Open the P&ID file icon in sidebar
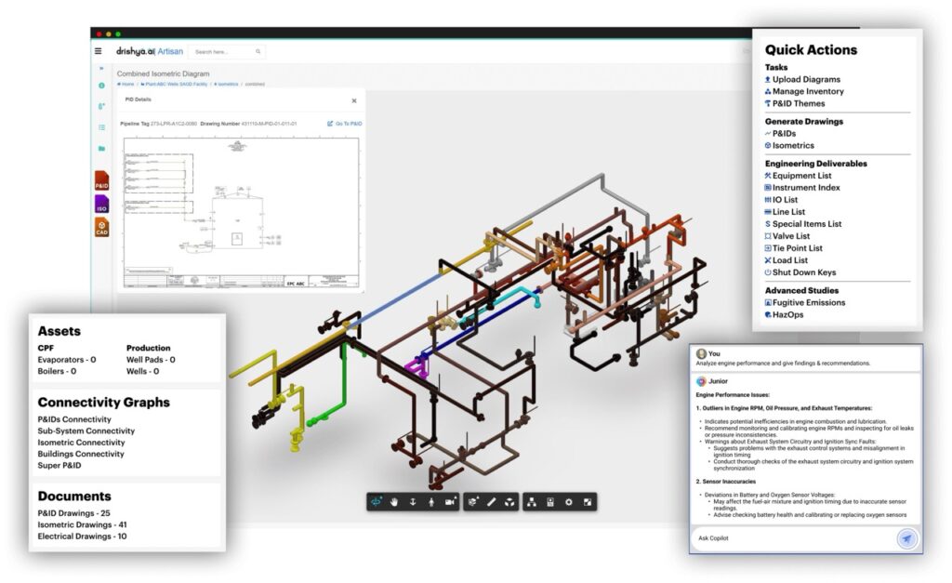 pyautogui.click(x=101, y=181)
